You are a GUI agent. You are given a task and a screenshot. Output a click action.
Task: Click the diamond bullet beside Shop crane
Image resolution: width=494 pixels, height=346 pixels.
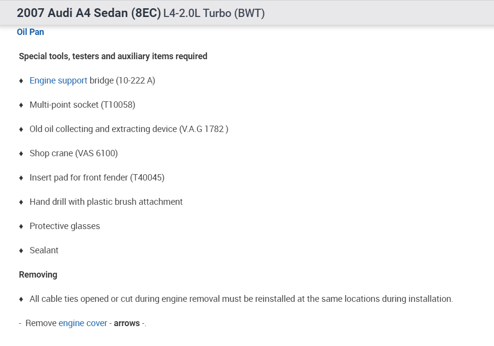[x=21, y=153]
